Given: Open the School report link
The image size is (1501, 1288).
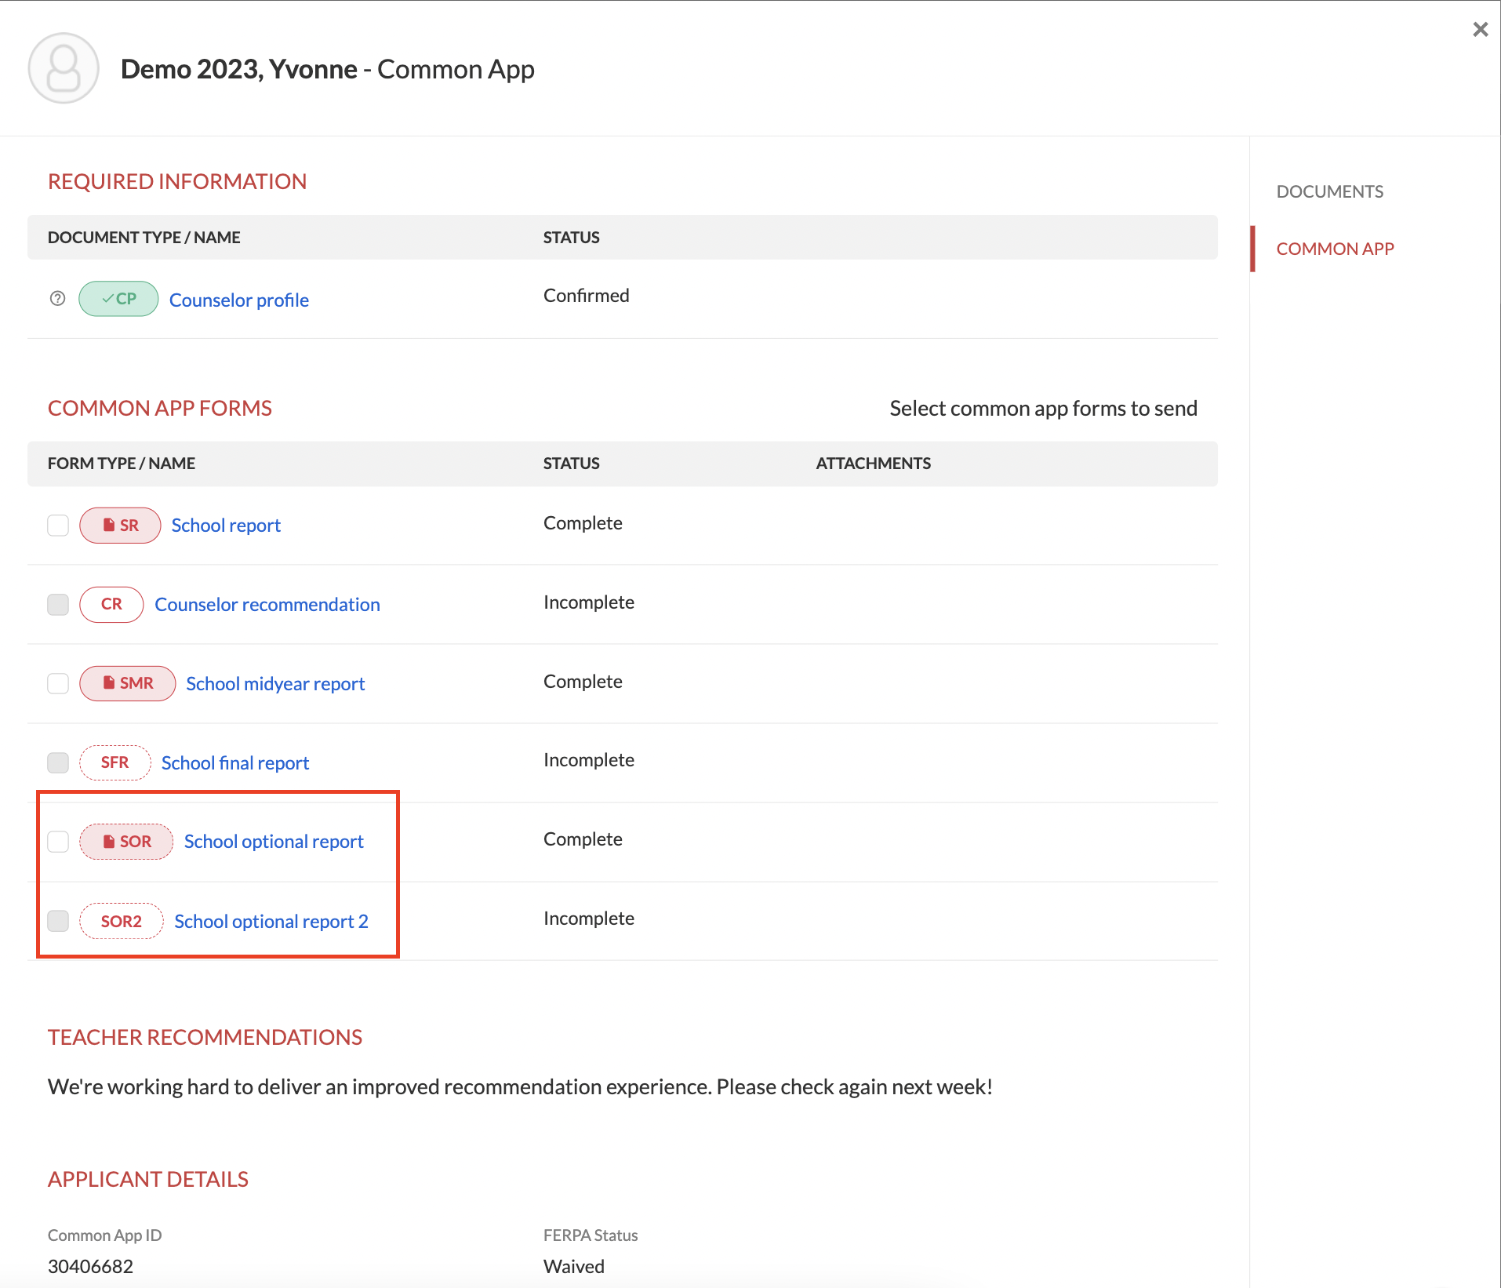Looking at the screenshot, I should 226,526.
